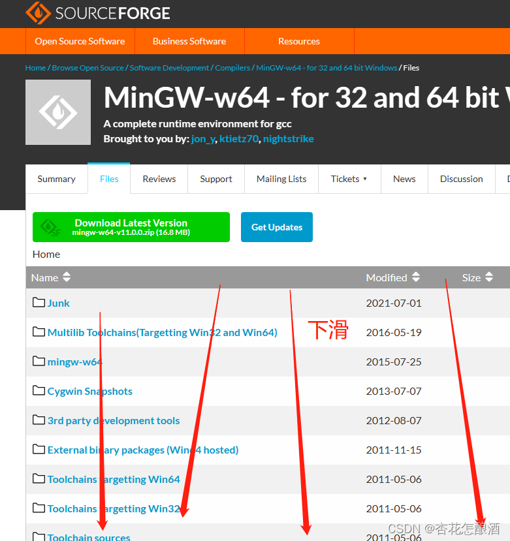510x541 pixels.
Task: Click the 2012-08-07 modified date
Action: point(394,420)
